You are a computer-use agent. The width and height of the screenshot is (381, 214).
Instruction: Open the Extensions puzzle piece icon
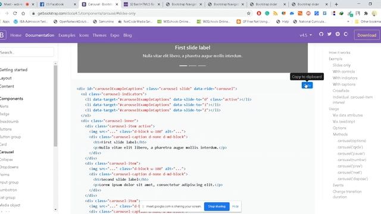(x=366, y=13)
